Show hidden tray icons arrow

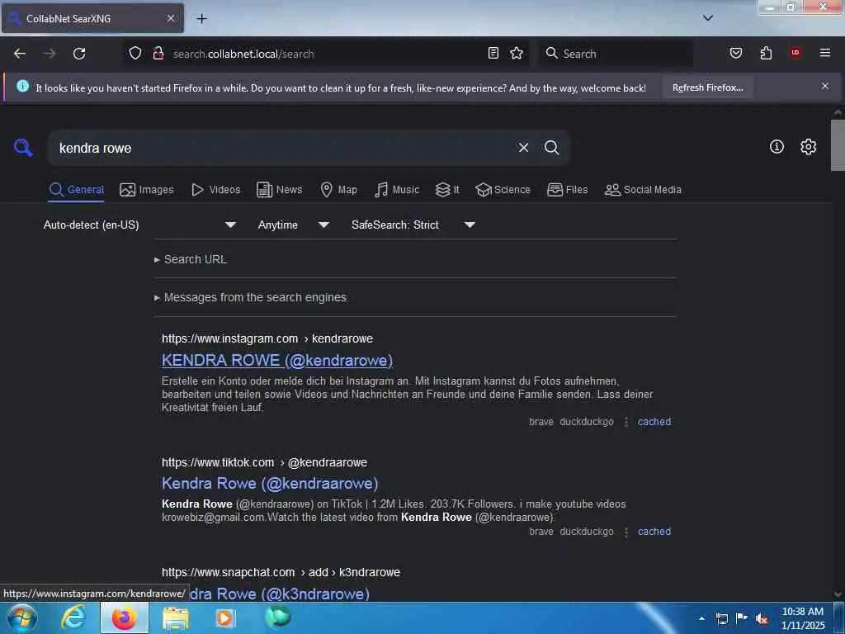701,618
